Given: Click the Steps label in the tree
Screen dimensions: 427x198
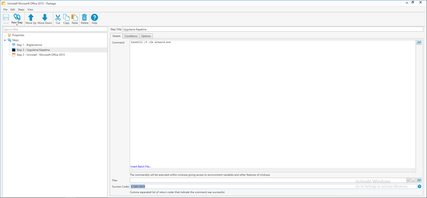Looking at the screenshot, I should pos(16,40).
